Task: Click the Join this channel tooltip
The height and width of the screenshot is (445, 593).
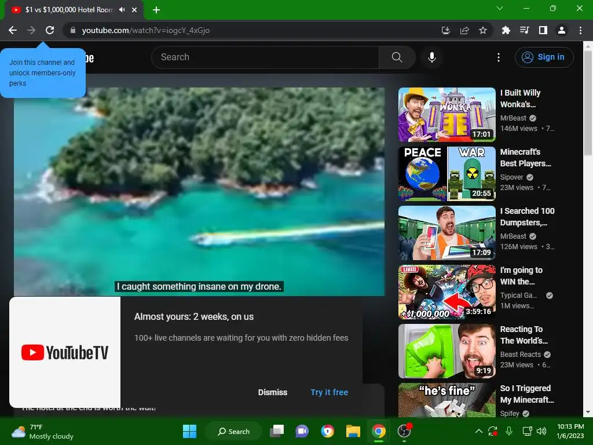Action: click(x=43, y=72)
